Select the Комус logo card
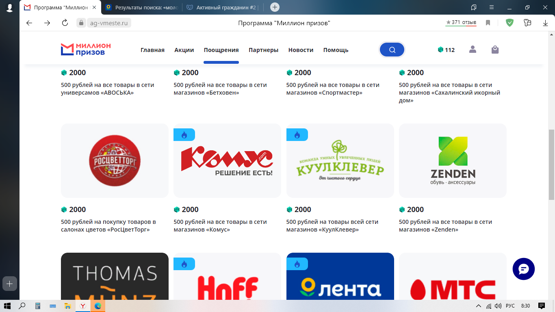This screenshot has height=312, width=555. (x=227, y=160)
